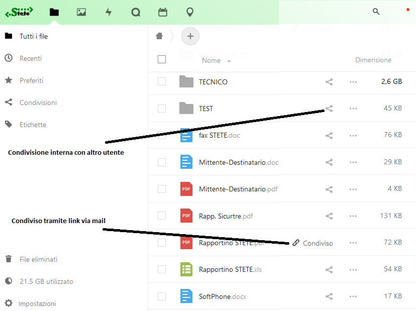This screenshot has width=416, height=311.
Task: Open the Photos app icon
Action: pos(81,12)
